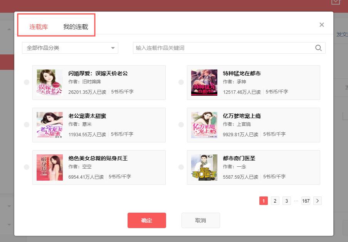The width and height of the screenshot is (348, 242).
Task: Go to next page using the arrow icon
Action: pos(317,201)
